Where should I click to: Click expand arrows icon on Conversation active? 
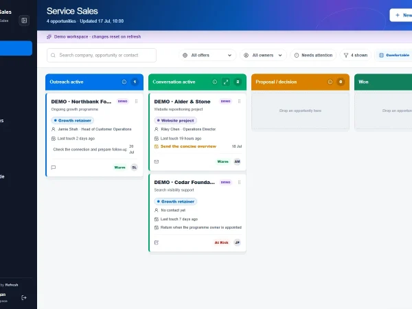(226, 82)
